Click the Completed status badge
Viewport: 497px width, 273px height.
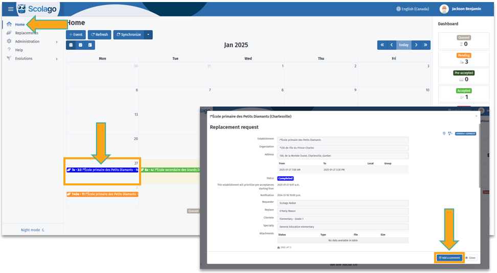[x=285, y=178]
